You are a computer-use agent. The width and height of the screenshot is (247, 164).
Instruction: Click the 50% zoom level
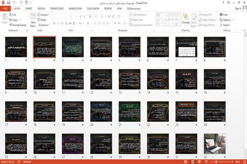(x=238, y=162)
